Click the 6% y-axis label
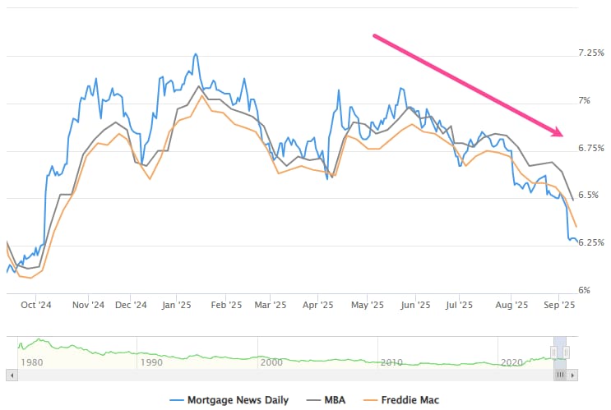Viewport: 611px width, 410px height. pos(584,291)
